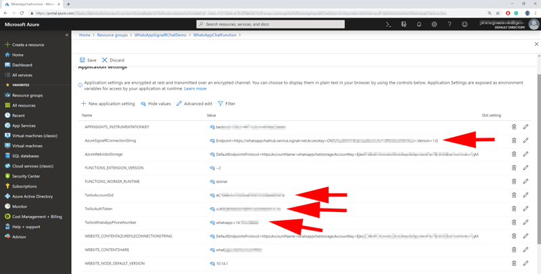Delete the TwilioAccountSid setting
The image size is (541, 274).
click(x=514, y=195)
